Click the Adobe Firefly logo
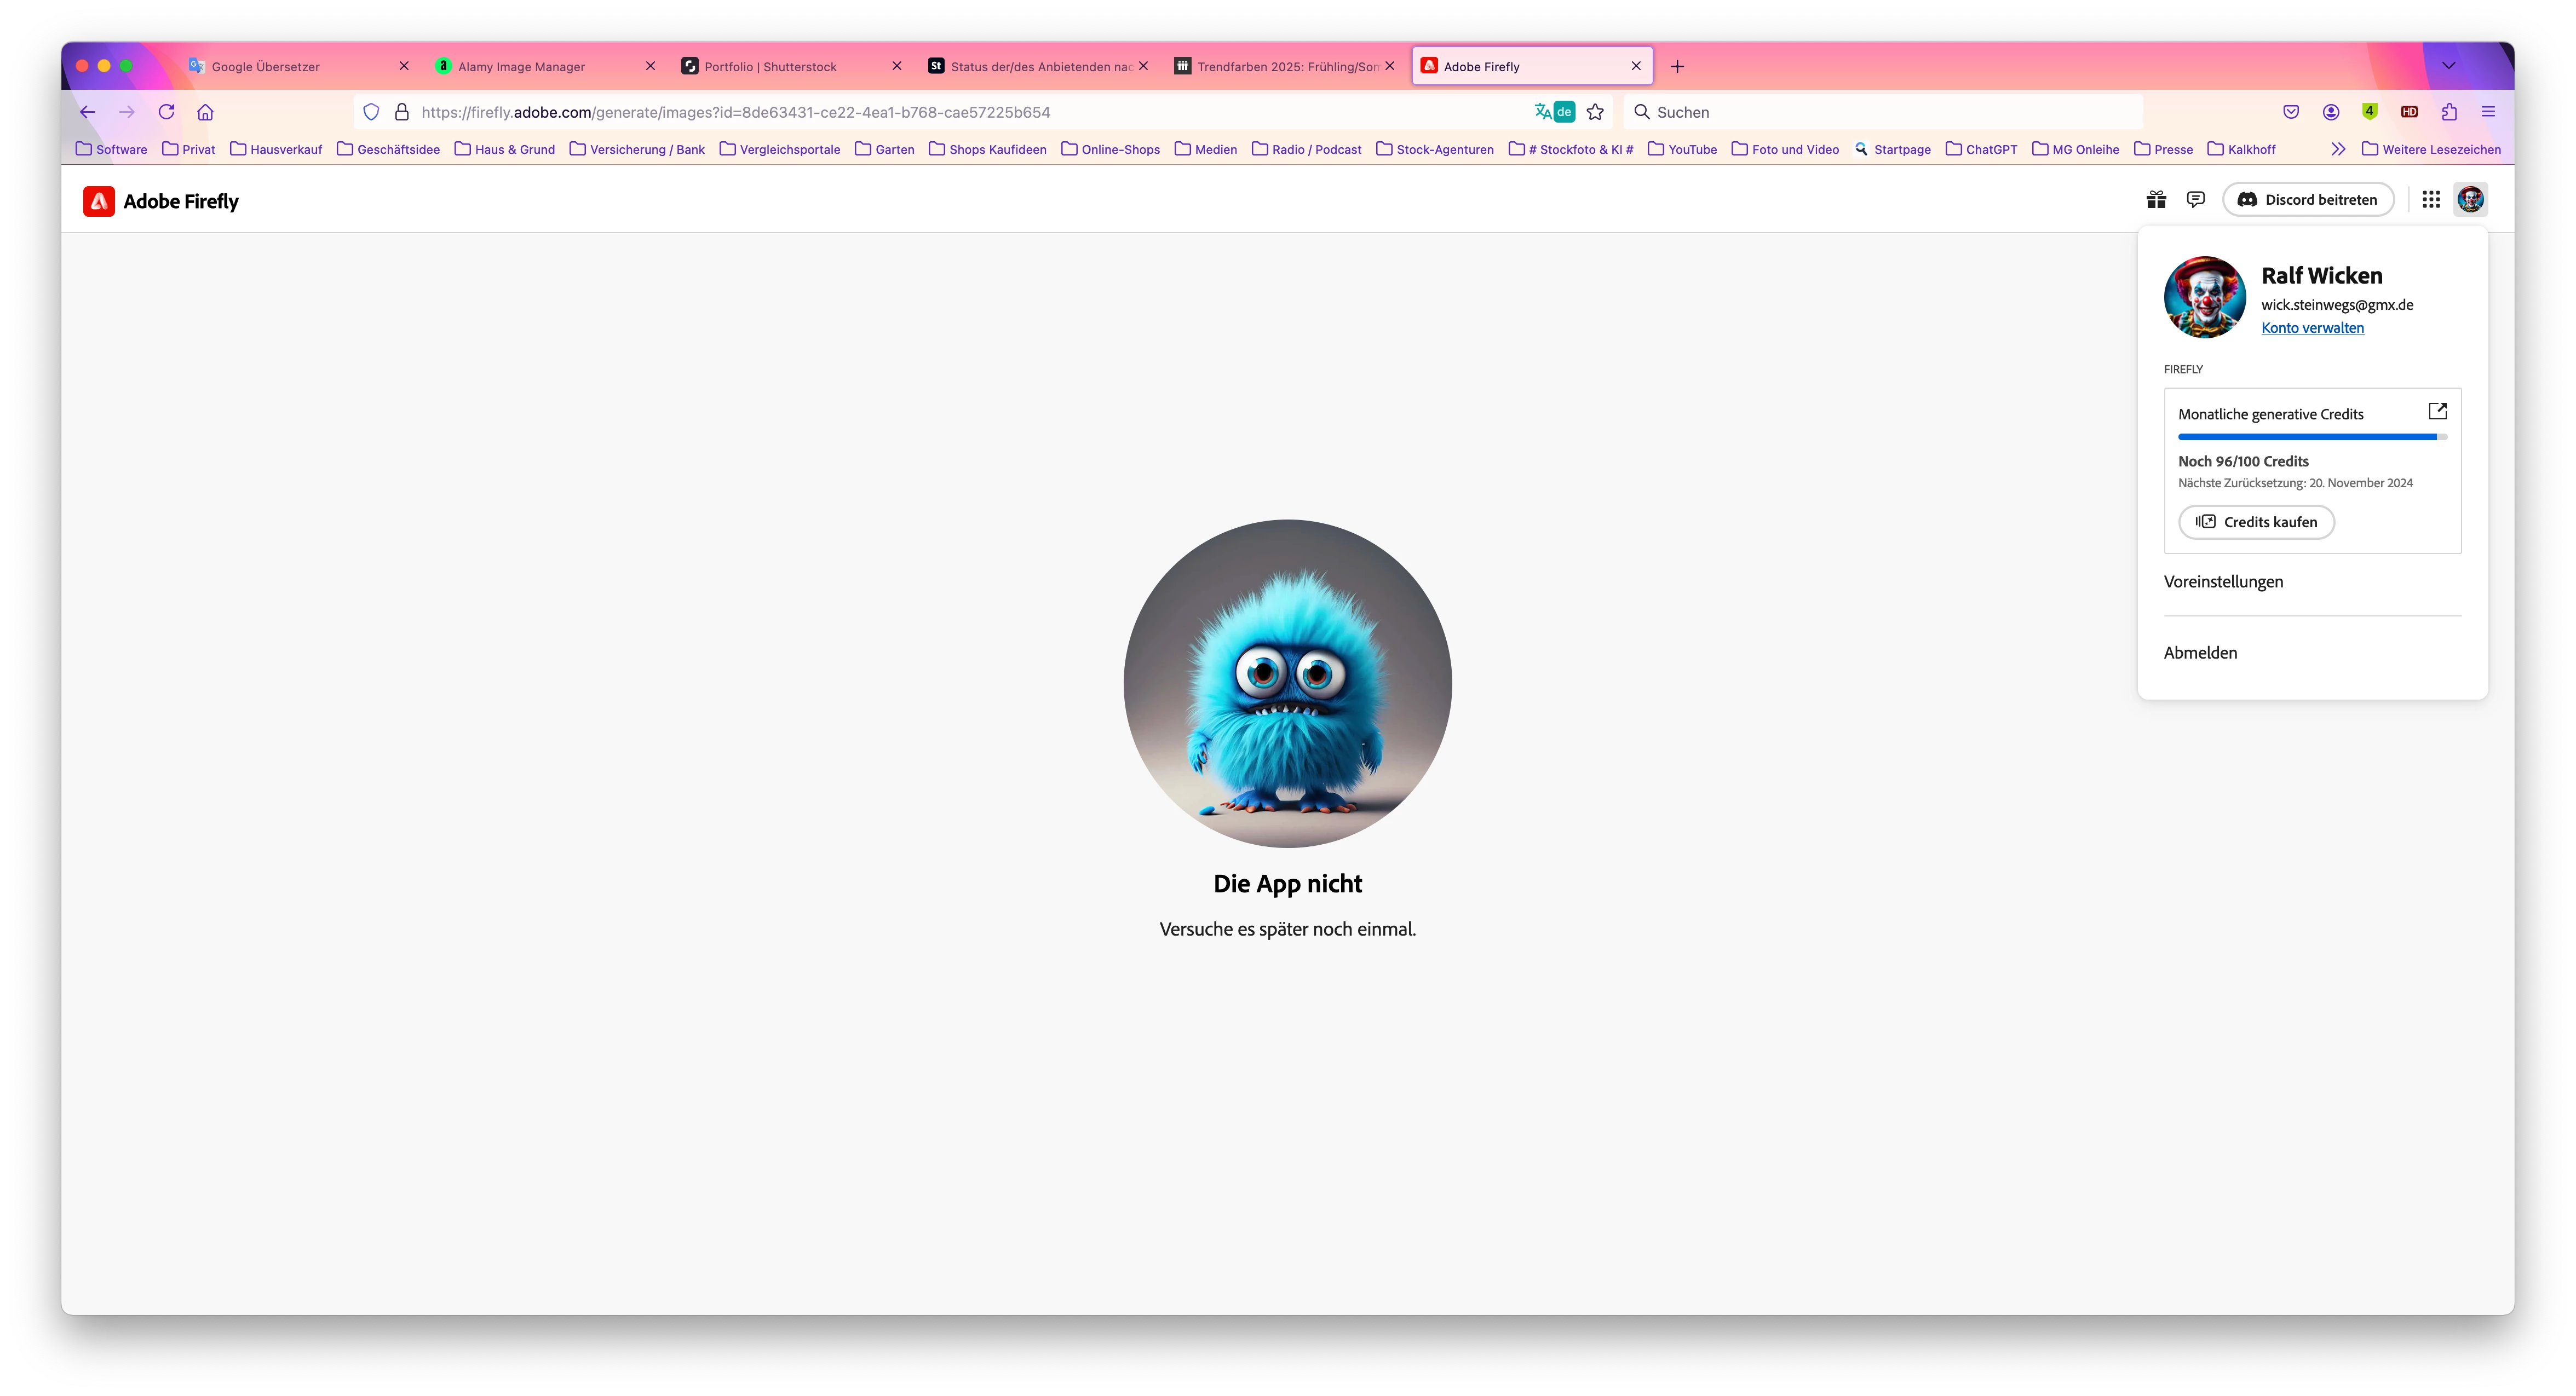The width and height of the screenshot is (2576, 1396). pyautogui.click(x=161, y=201)
